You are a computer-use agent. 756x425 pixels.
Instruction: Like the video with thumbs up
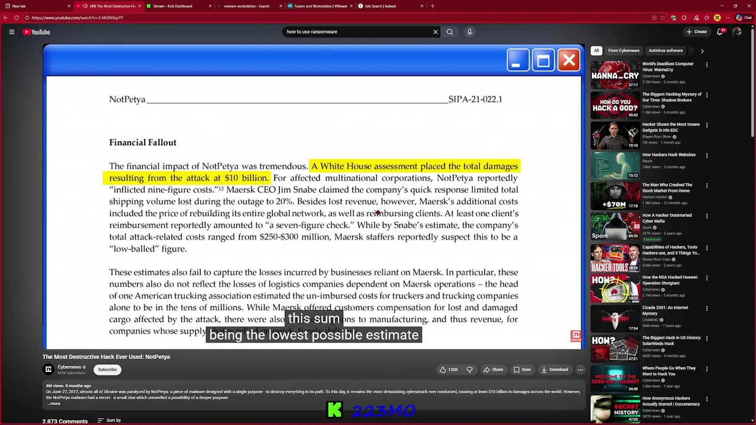pyautogui.click(x=448, y=370)
